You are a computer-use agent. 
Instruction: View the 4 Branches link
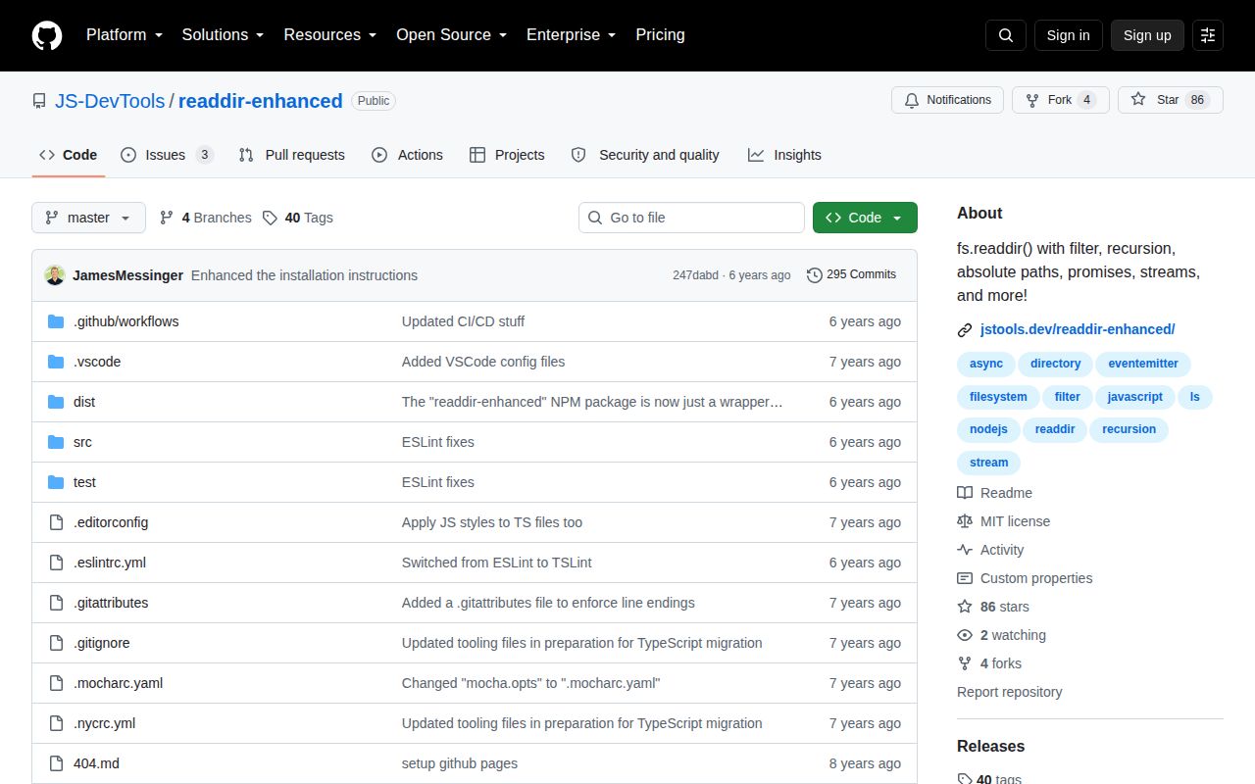pyautogui.click(x=205, y=218)
